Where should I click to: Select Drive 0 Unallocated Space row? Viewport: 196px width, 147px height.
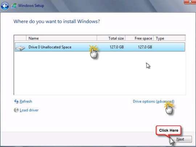click(100, 47)
